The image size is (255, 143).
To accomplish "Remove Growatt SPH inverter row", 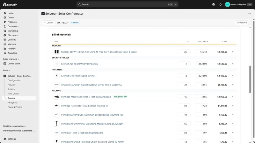I will 233,76.
